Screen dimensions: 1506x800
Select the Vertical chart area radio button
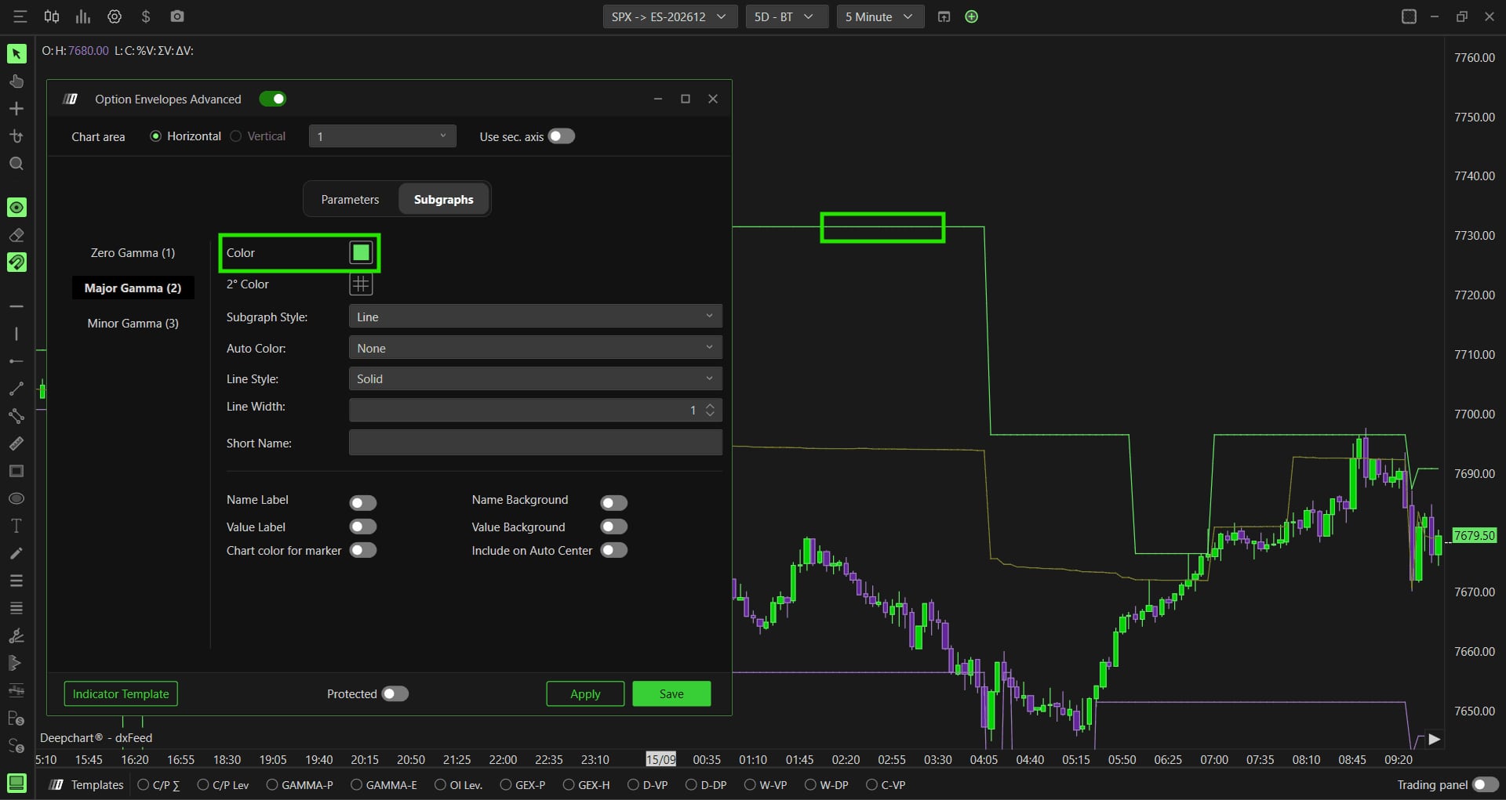[x=235, y=136]
